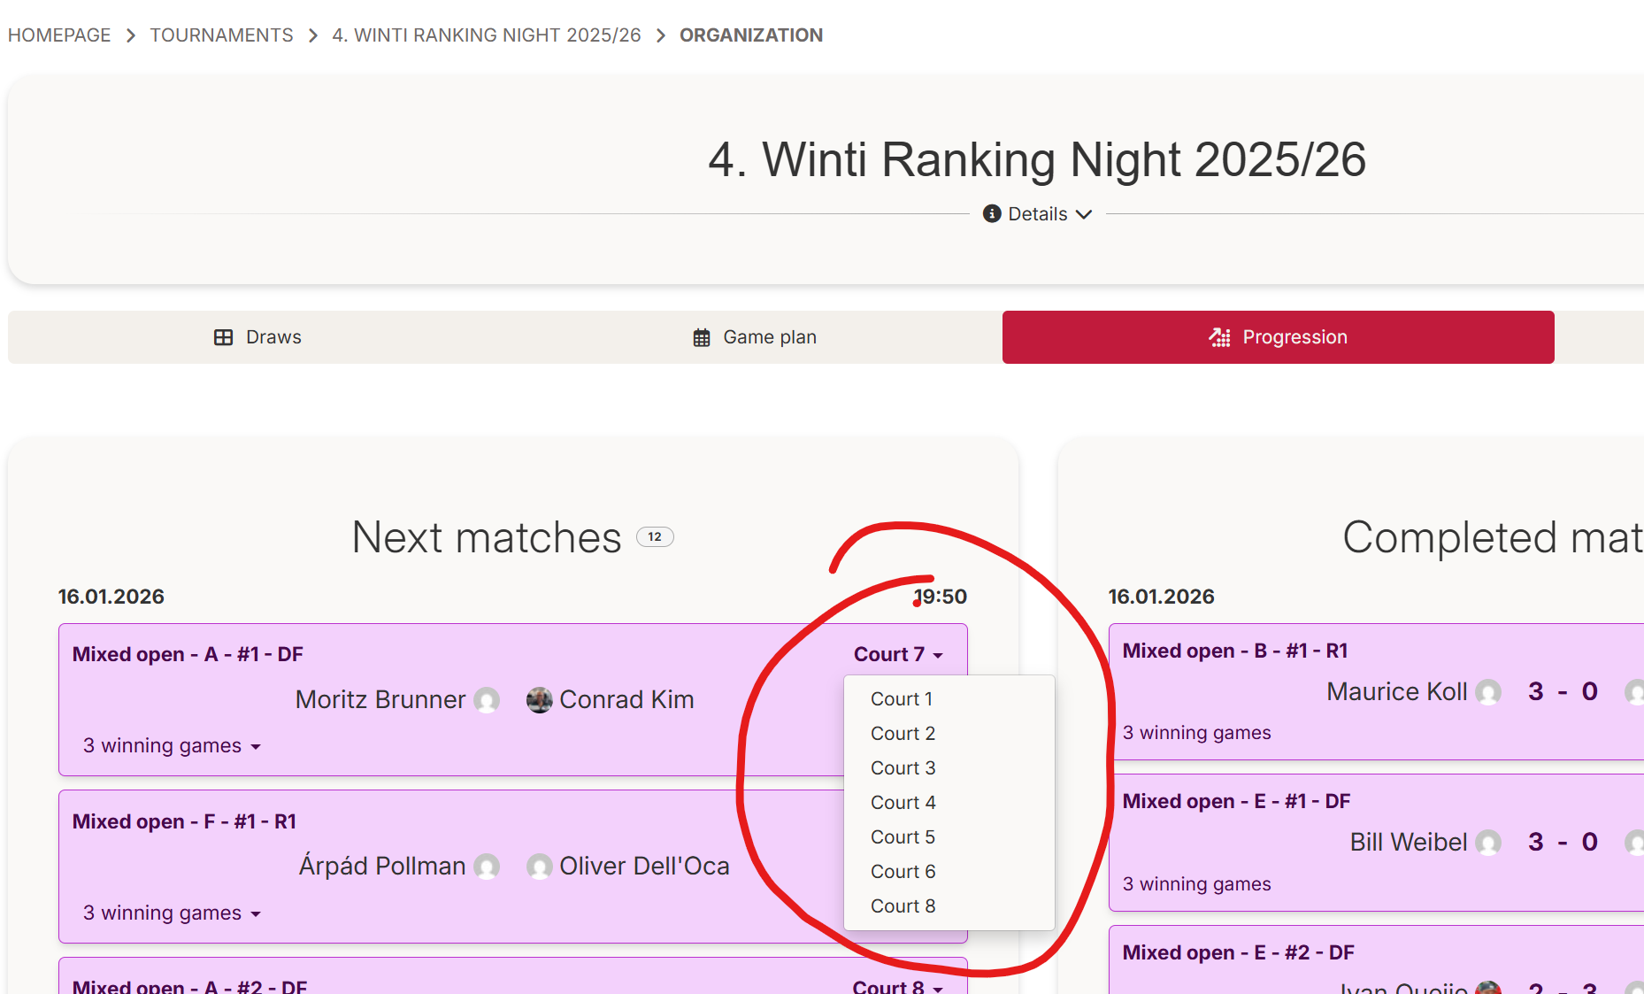Screen dimensions: 1644x994
Task: Click the info icon beside Details
Action: (992, 214)
